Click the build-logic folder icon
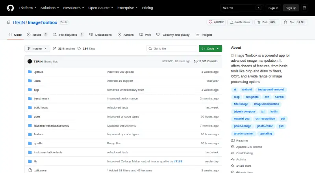This screenshot has height=173, width=315. coord(30,108)
